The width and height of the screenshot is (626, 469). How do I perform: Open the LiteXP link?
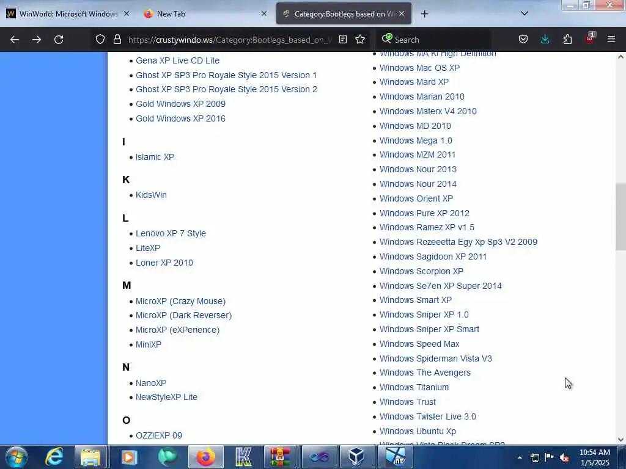point(148,248)
